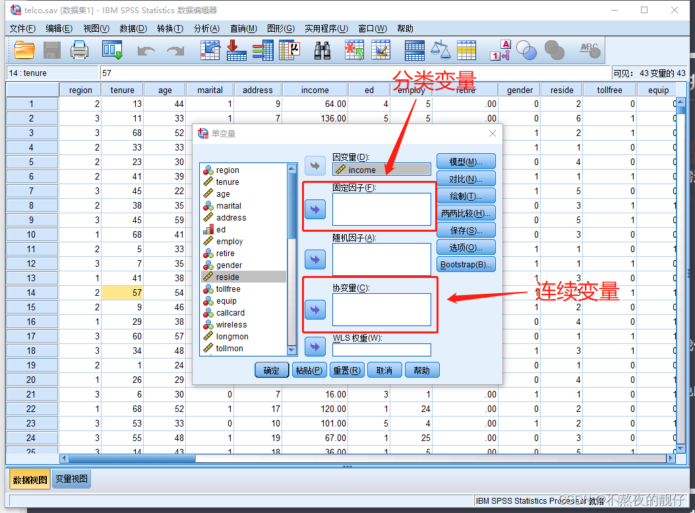Open 选项(O)... dialog
The height and width of the screenshot is (513, 695).
(x=466, y=248)
